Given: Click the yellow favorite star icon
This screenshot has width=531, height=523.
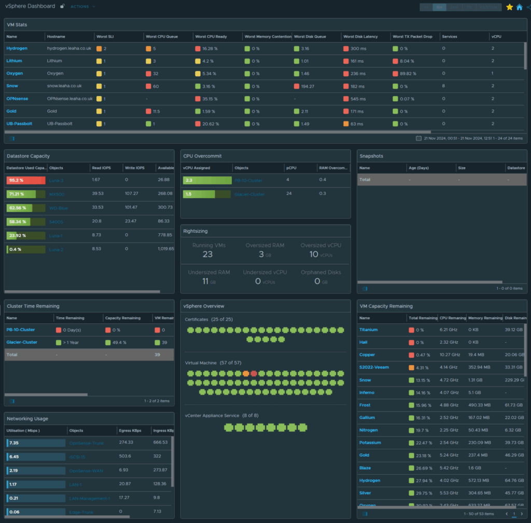Looking at the screenshot, I should point(509,7).
